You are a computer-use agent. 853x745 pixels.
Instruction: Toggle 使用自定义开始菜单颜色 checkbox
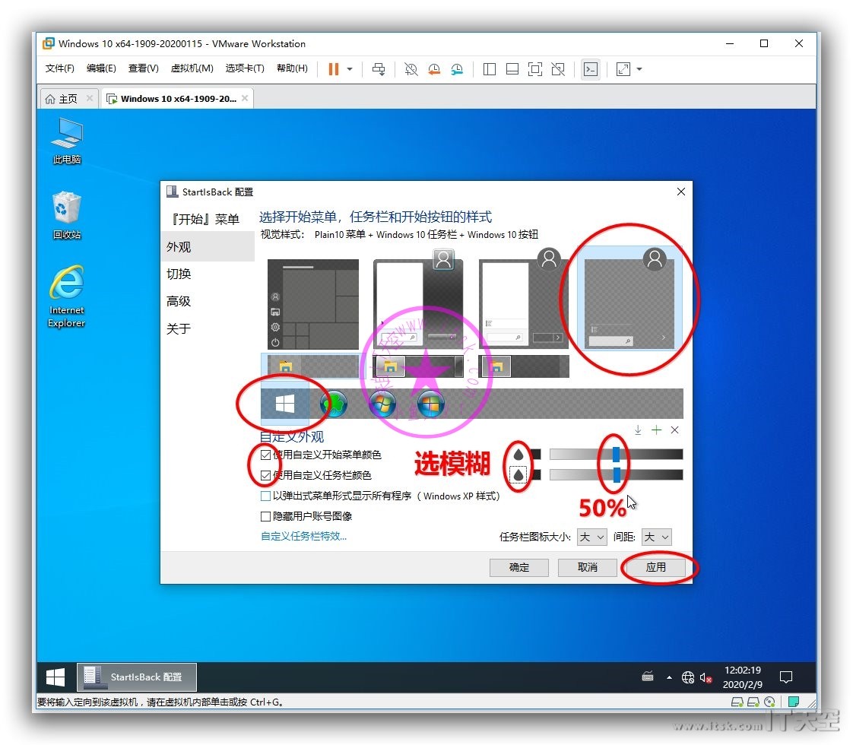266,455
